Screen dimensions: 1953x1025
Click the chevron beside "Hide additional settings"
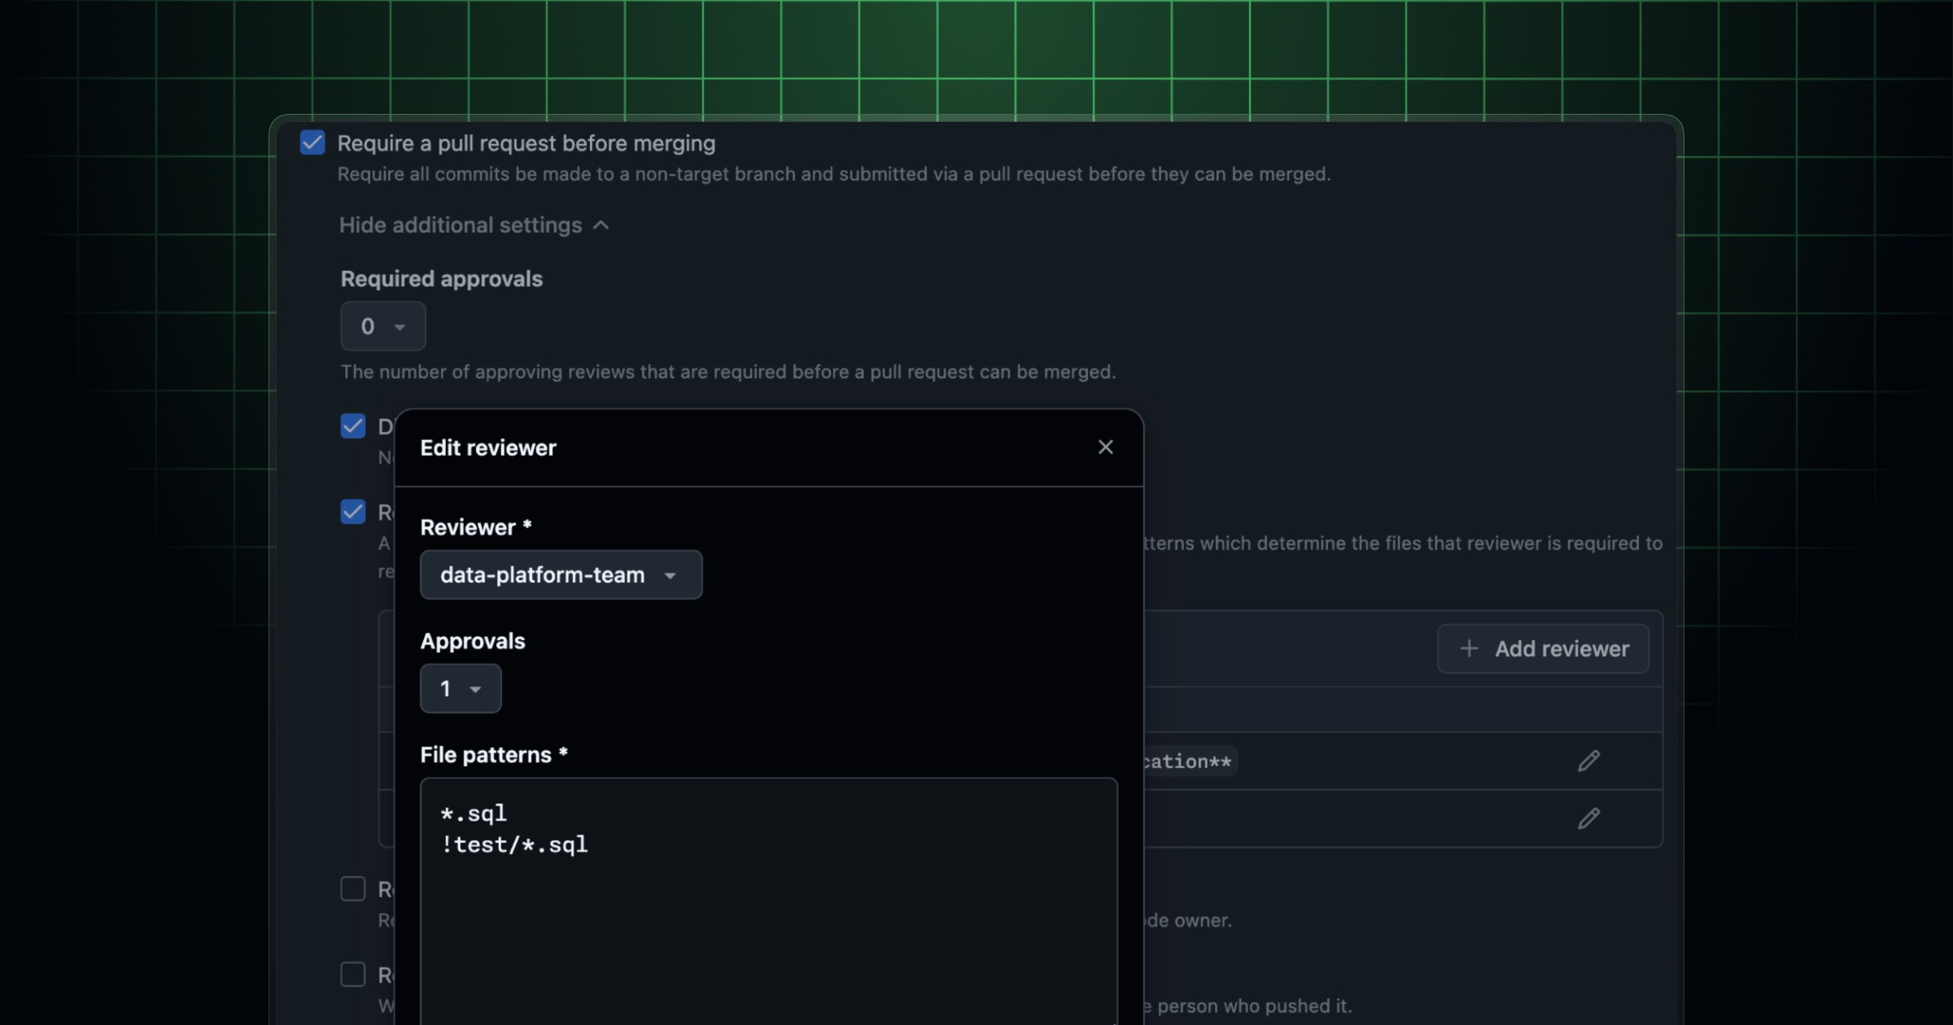pos(601,225)
